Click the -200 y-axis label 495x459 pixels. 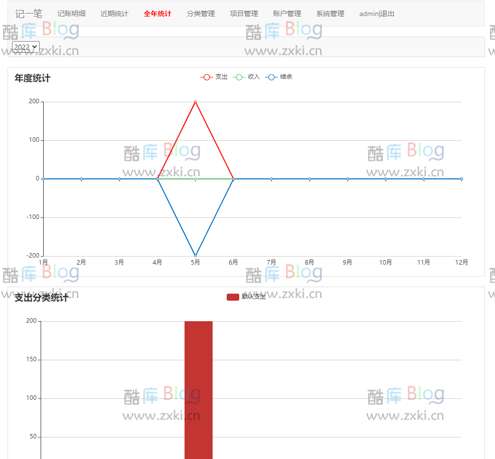coord(33,256)
